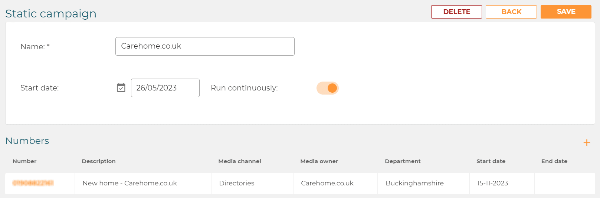Go back using the BACK button
Viewport: 600px width, 198px height.
(511, 12)
